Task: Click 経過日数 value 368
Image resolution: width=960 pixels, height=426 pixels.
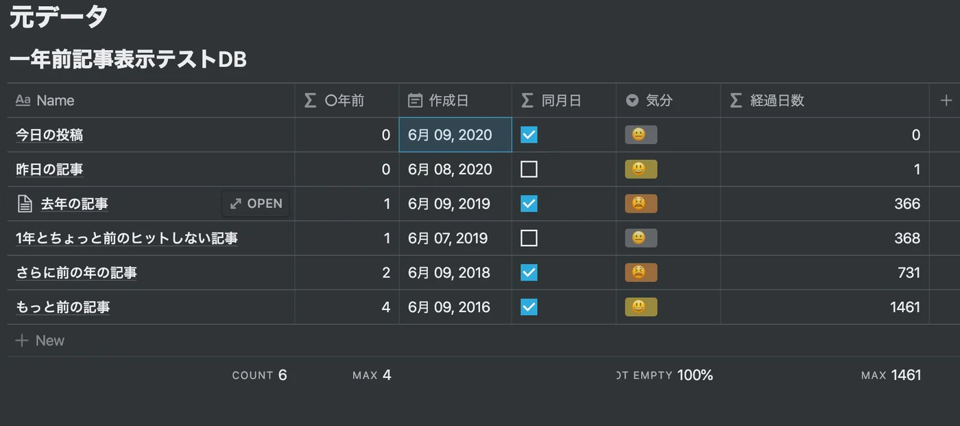Action: pos(907,238)
